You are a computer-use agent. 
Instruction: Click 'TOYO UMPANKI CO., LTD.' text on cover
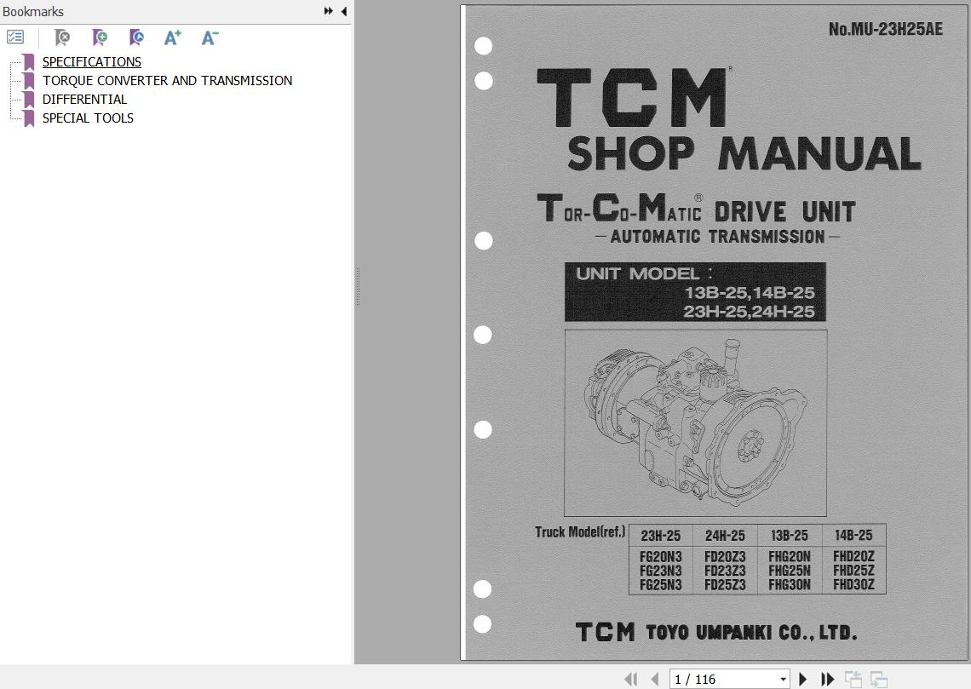point(752,632)
